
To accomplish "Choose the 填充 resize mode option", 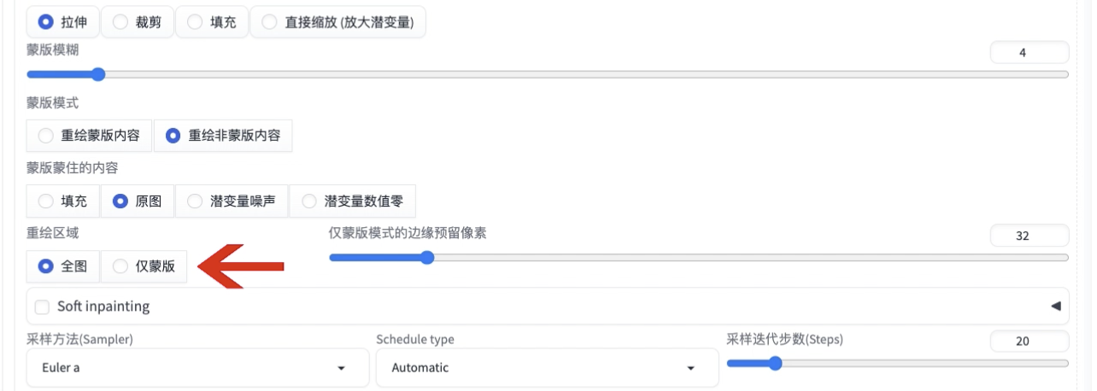I will (212, 22).
